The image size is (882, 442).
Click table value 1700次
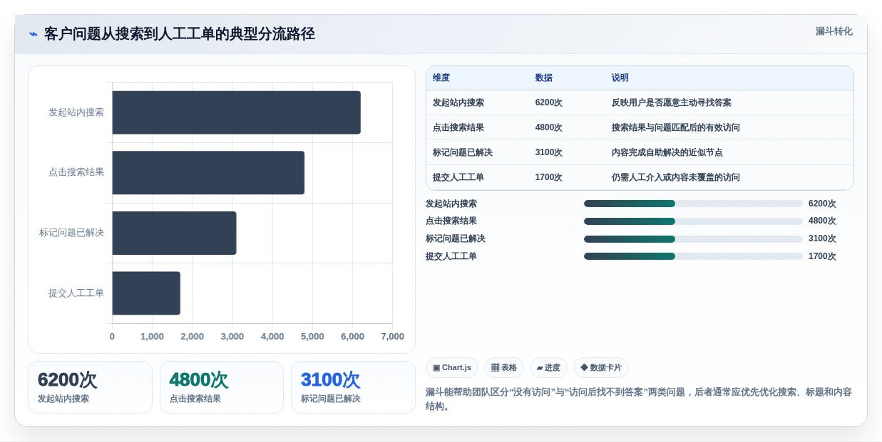(549, 177)
